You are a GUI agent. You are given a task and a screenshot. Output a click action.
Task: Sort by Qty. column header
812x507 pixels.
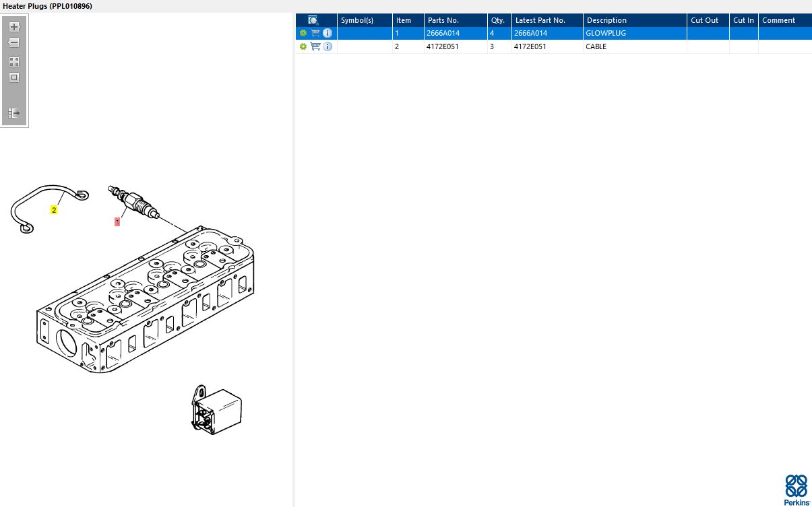[500, 20]
